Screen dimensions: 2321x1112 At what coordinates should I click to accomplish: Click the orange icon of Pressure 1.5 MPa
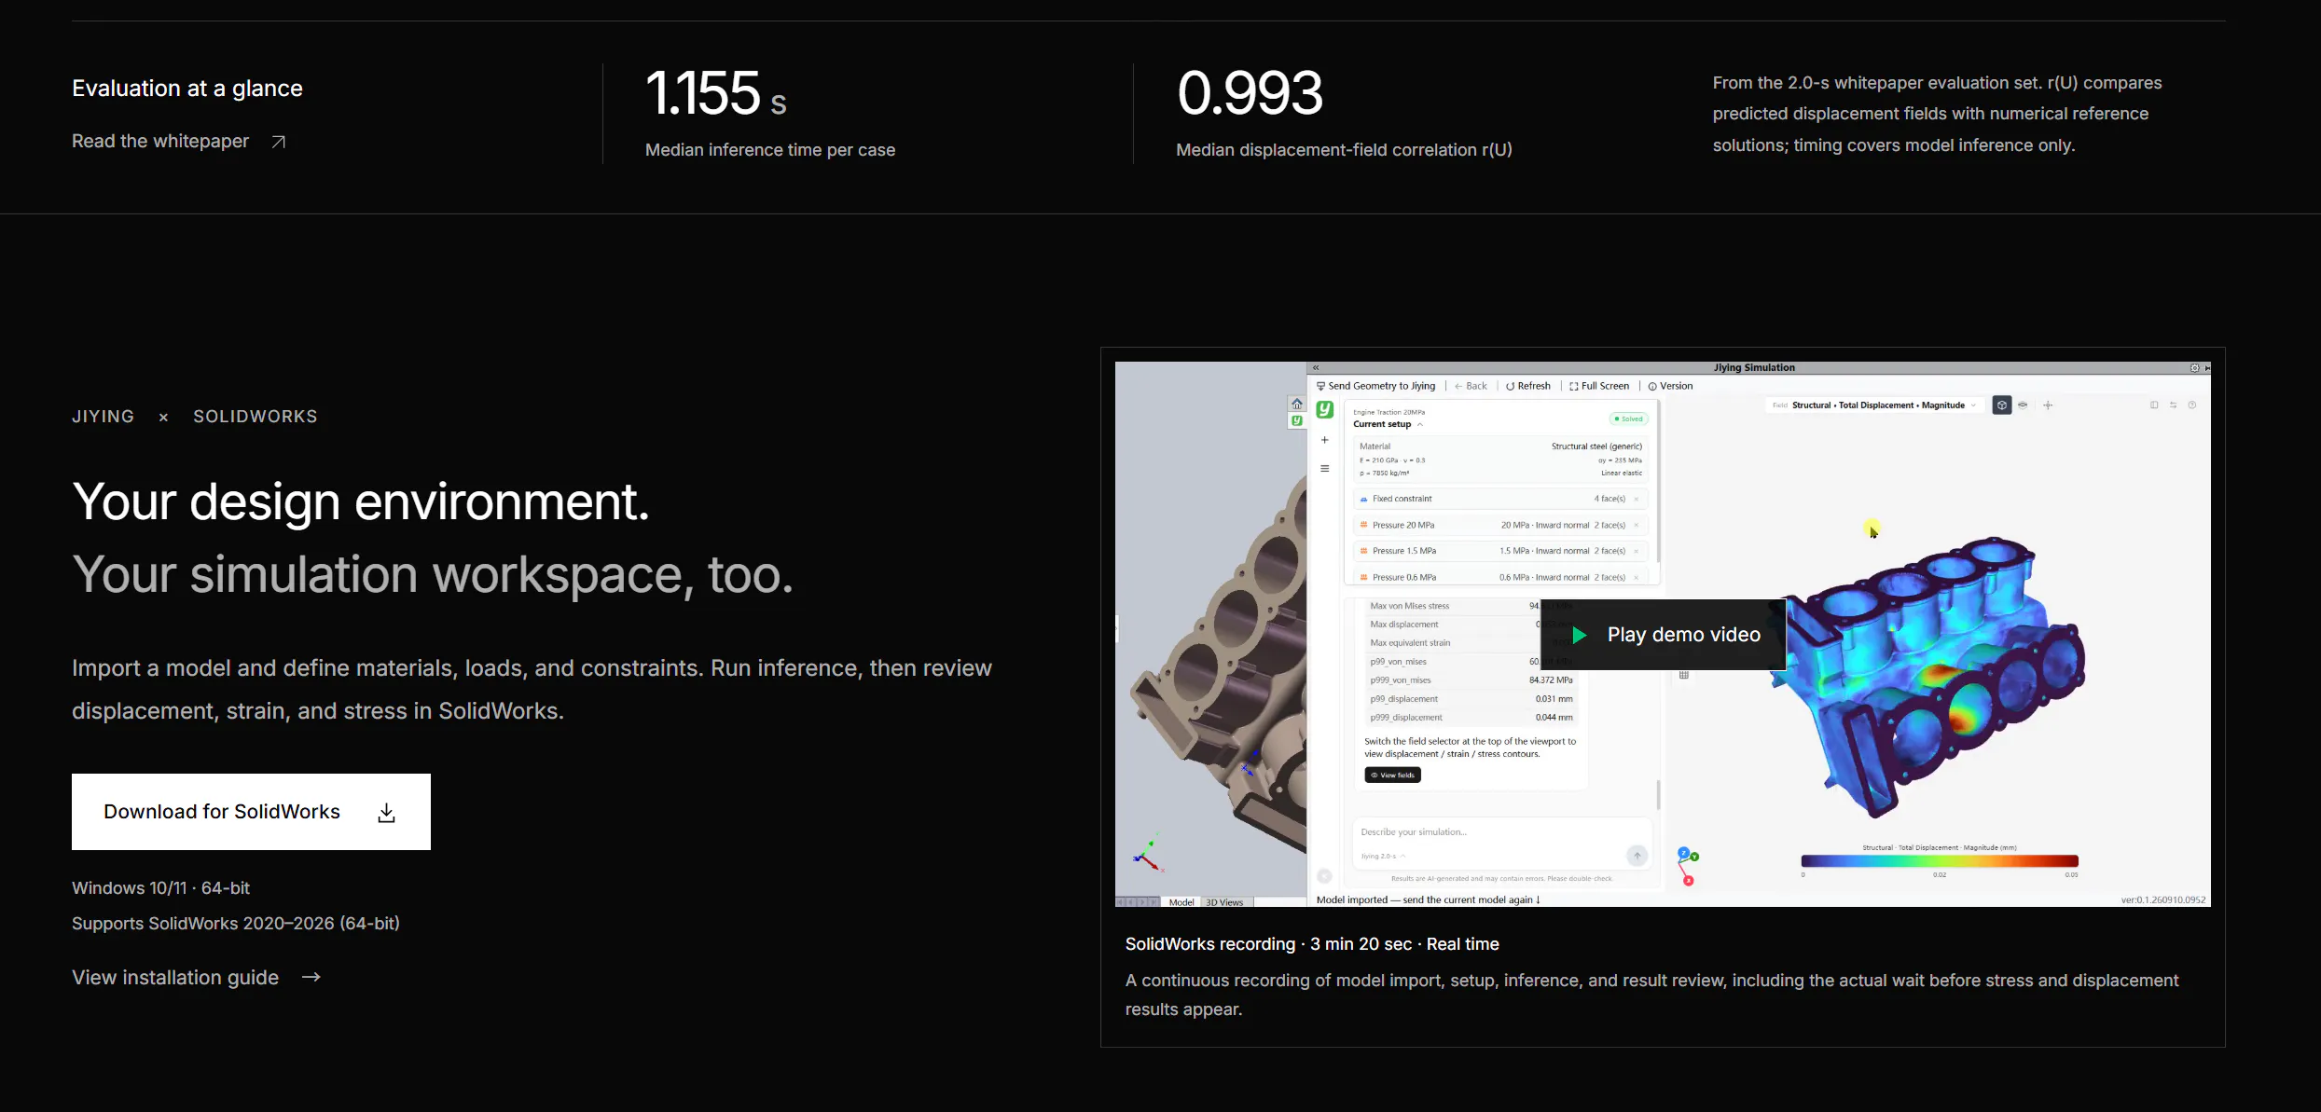click(x=1363, y=551)
